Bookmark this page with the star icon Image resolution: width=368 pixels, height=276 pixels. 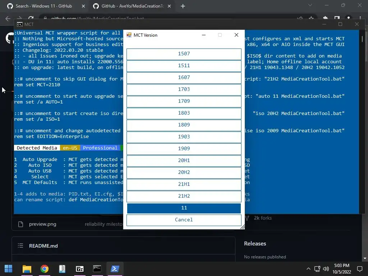[311, 18]
